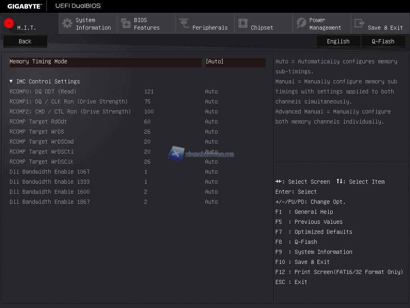Image resolution: width=410 pixels, height=308 pixels.
Task: Open Auto option for RCOMP Target RdOdt
Action: [x=211, y=122]
